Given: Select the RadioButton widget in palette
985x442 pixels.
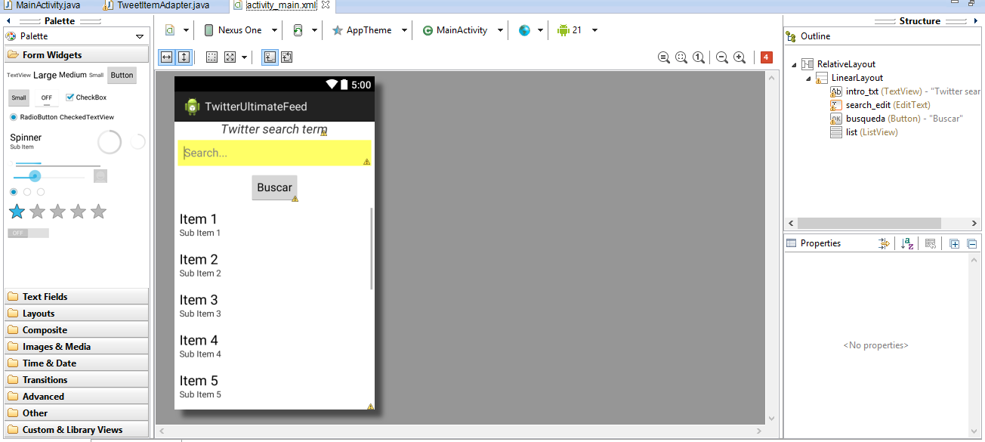Looking at the screenshot, I should click(33, 117).
